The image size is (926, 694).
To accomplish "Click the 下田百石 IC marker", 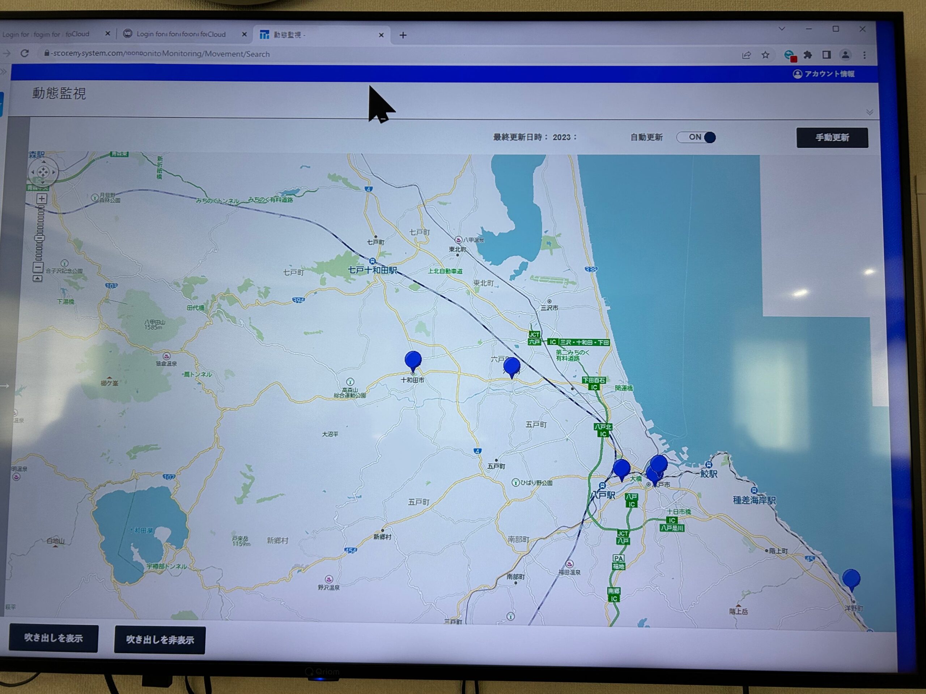I will pyautogui.click(x=594, y=384).
